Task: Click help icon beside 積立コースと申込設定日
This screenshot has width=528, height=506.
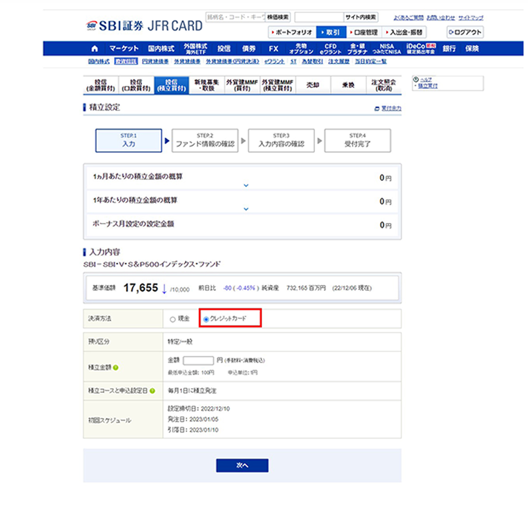Action: point(152,391)
